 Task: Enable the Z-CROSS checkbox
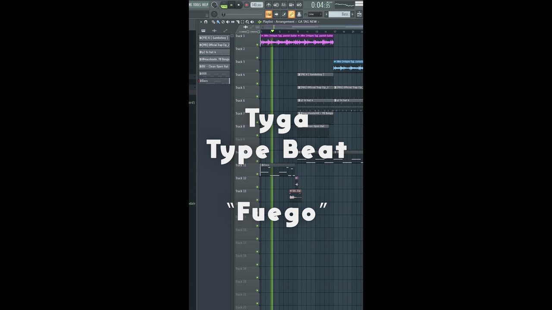click(x=248, y=32)
